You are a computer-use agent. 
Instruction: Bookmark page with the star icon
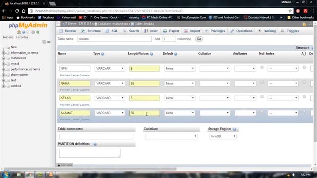[x=290, y=11]
